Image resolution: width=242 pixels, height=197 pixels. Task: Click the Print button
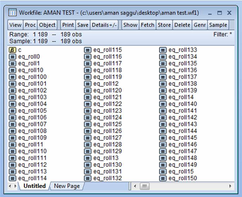pos(68,25)
